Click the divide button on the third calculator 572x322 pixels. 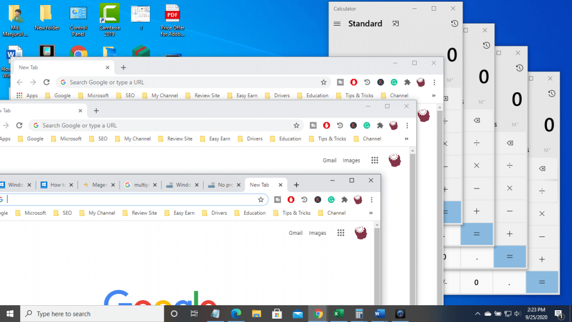click(x=509, y=165)
